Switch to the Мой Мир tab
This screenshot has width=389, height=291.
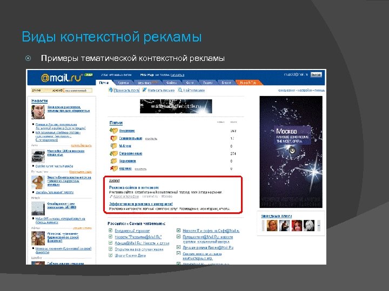click(147, 82)
